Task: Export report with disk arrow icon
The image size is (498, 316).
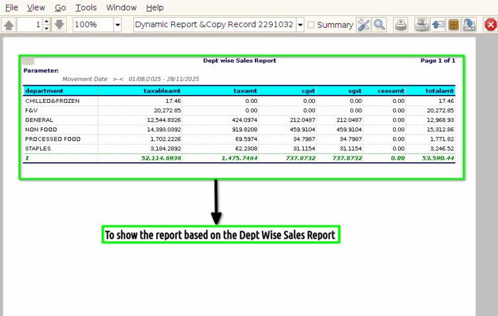Action: point(470,24)
